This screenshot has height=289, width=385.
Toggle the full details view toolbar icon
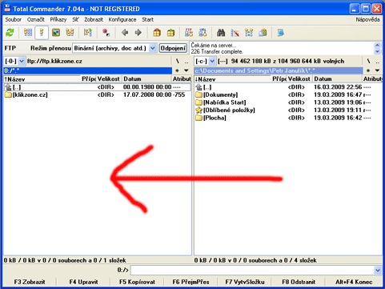click(x=42, y=33)
